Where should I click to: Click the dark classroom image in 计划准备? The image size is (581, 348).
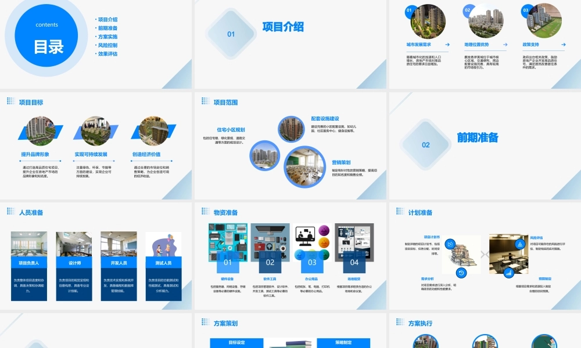(x=508, y=254)
